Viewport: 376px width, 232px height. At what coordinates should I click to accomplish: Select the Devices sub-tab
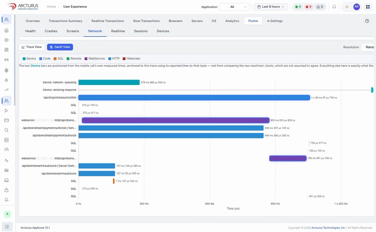point(163,31)
